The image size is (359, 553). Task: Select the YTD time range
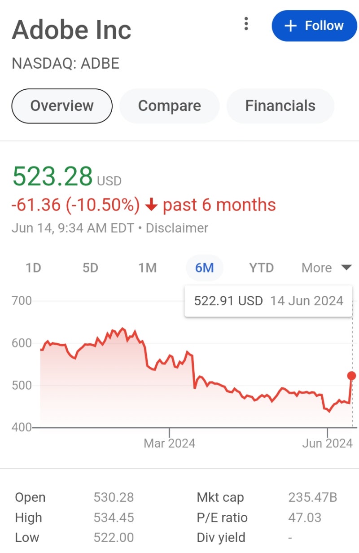coord(262,268)
